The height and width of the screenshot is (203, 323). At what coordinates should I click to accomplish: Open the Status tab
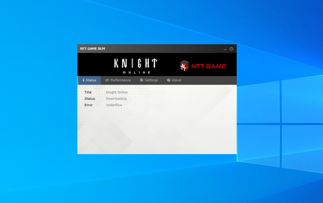[90, 80]
